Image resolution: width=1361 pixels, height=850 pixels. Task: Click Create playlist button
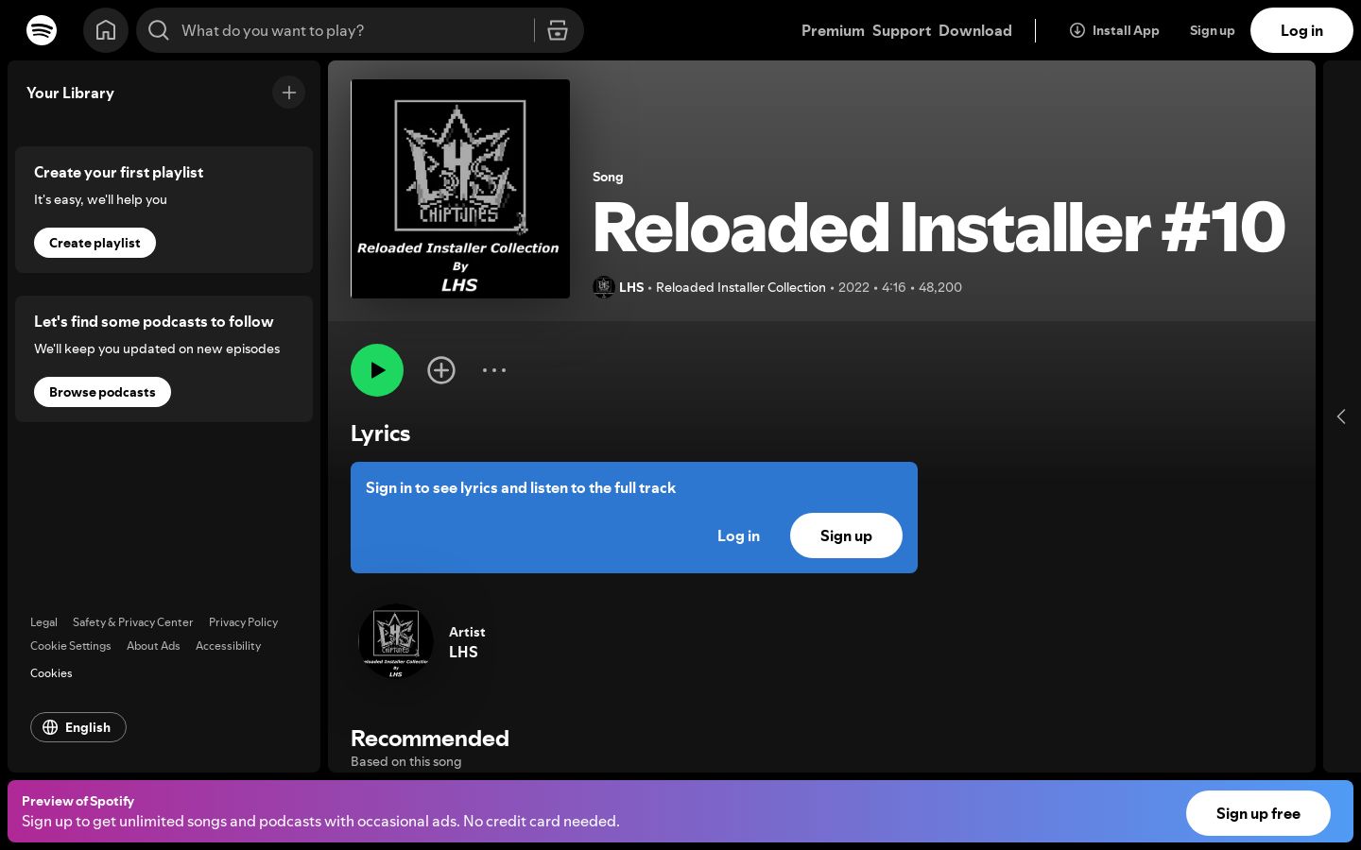95,243
